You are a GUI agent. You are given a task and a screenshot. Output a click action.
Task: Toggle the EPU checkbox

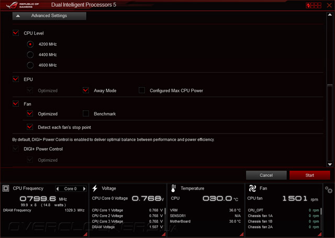(16, 79)
